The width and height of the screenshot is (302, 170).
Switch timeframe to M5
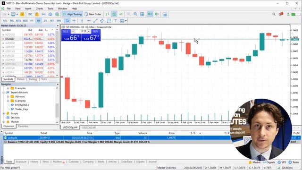11,21
